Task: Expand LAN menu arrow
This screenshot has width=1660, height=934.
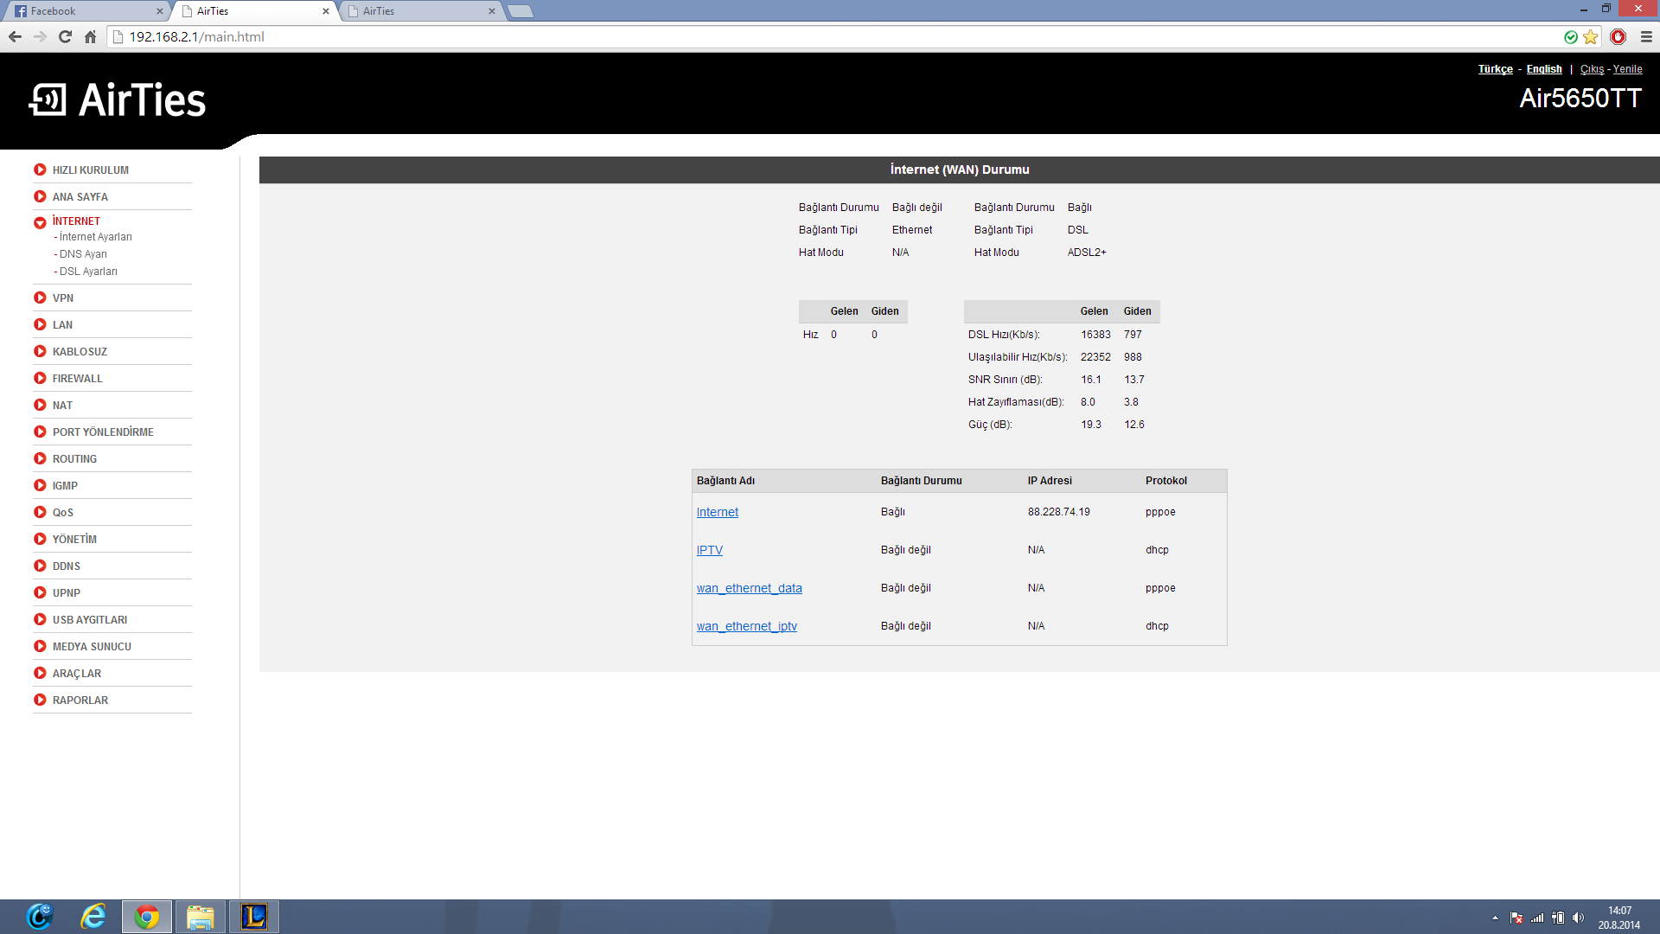Action: [x=40, y=324]
